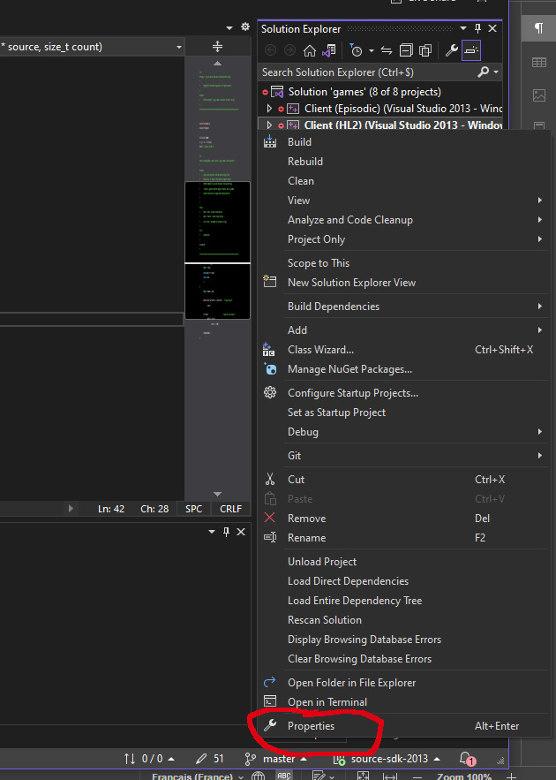Click the CRLF line ending indicator
The image size is (556, 780).
[230, 509]
